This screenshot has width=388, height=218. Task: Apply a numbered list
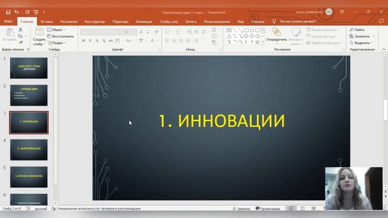click(x=179, y=32)
